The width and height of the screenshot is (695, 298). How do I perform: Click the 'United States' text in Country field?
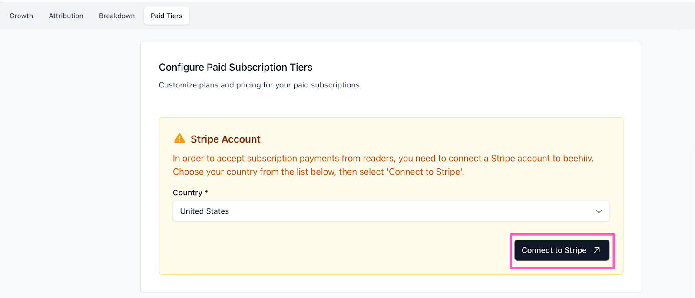tap(205, 211)
